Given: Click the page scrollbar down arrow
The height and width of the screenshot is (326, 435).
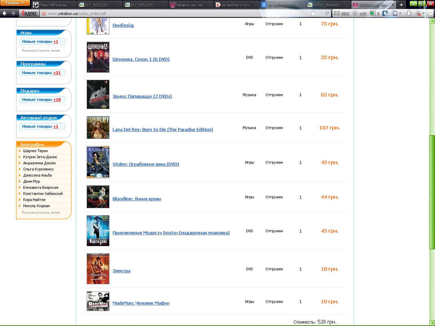Looking at the screenshot, I should (x=432, y=323).
